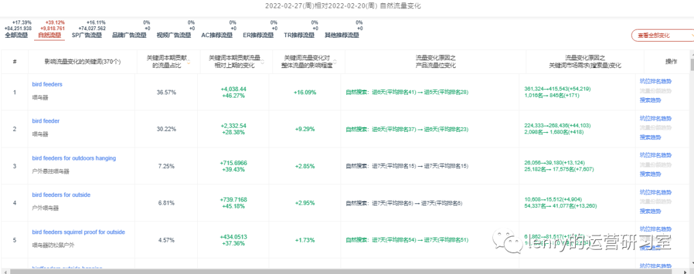Screen dimensions: 694x274
Task: Click the +4,038.44 change value
Action: tap(233, 89)
